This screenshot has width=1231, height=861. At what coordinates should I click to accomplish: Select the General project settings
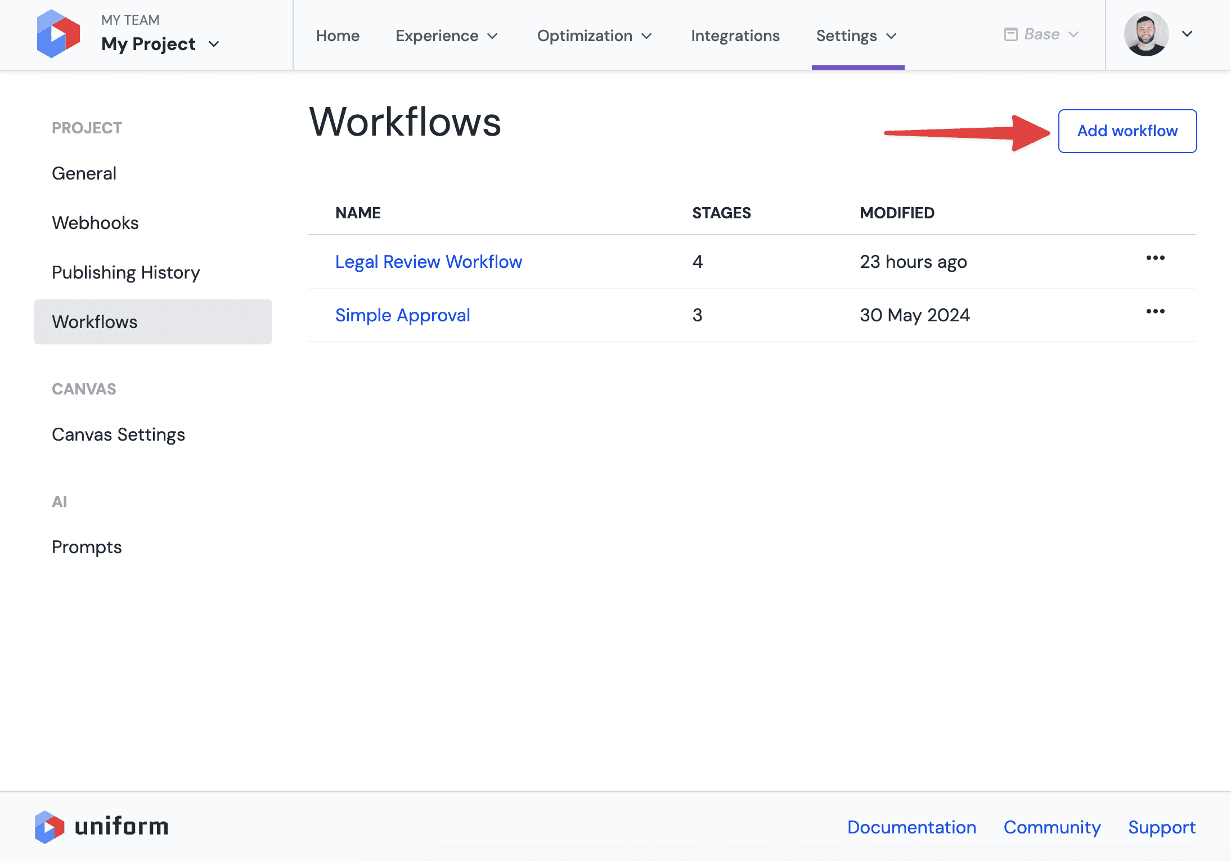coord(84,172)
